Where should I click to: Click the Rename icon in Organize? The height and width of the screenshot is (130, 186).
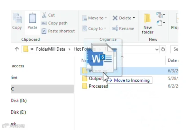pyautogui.click(x=115, y=29)
